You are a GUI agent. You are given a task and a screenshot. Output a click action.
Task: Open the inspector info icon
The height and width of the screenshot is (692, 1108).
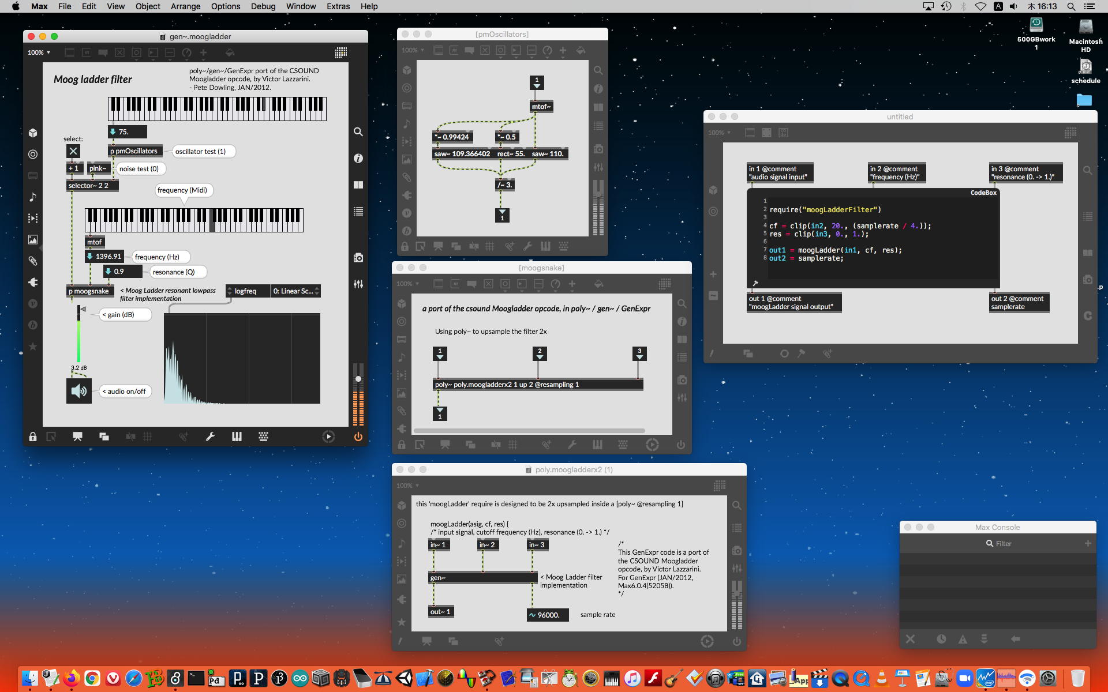(x=358, y=158)
